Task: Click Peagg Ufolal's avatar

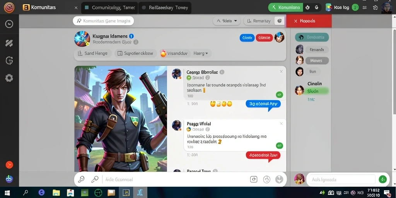Action: coord(177,125)
